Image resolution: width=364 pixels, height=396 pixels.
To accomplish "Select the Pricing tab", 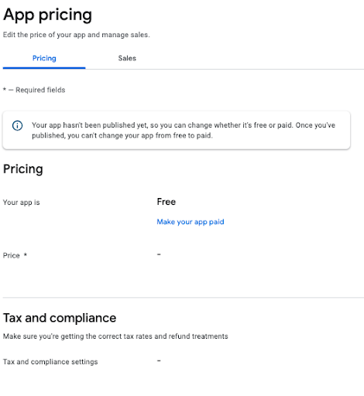I will click(44, 58).
